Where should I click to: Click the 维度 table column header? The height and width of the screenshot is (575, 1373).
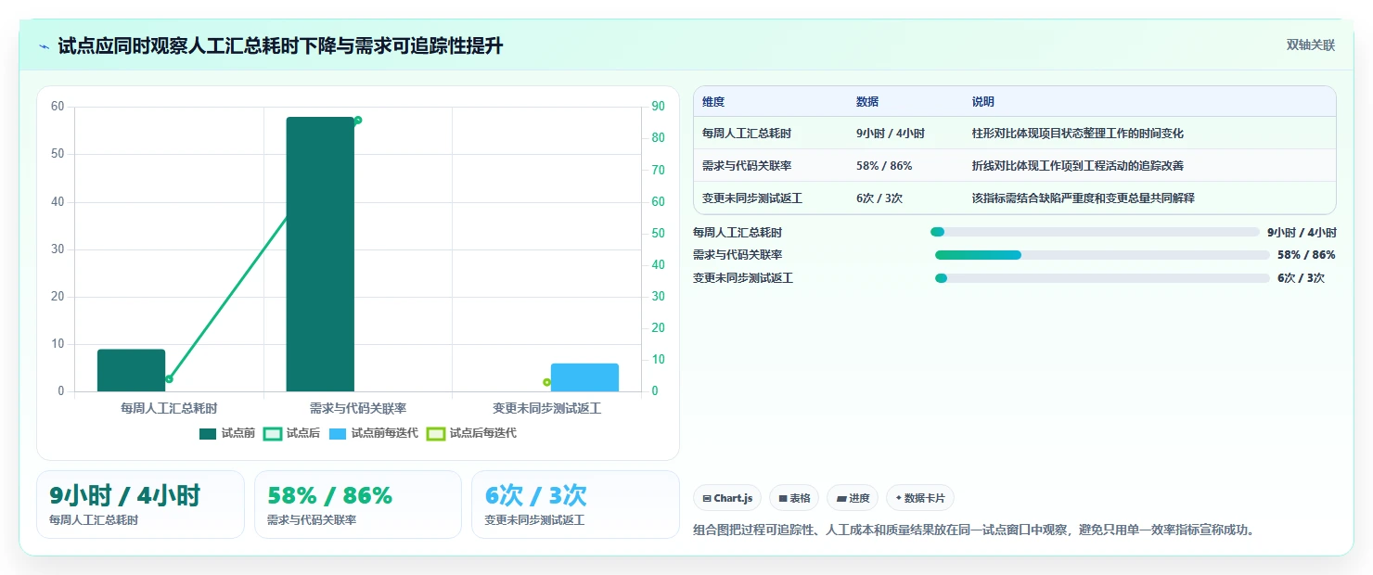pyautogui.click(x=713, y=102)
